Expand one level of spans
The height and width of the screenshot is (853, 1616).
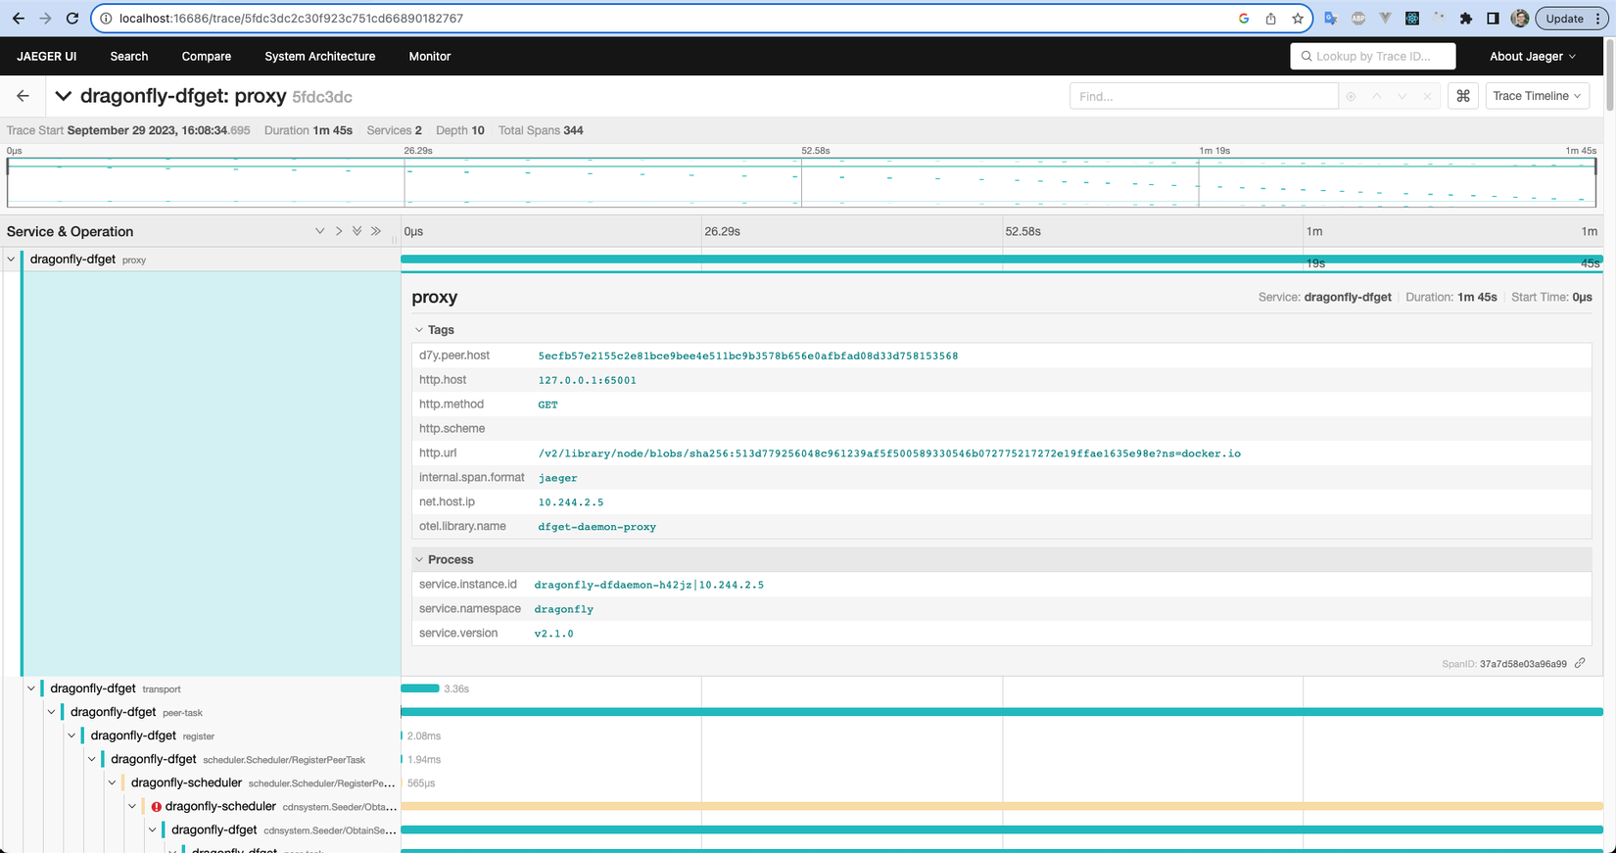coord(319,231)
